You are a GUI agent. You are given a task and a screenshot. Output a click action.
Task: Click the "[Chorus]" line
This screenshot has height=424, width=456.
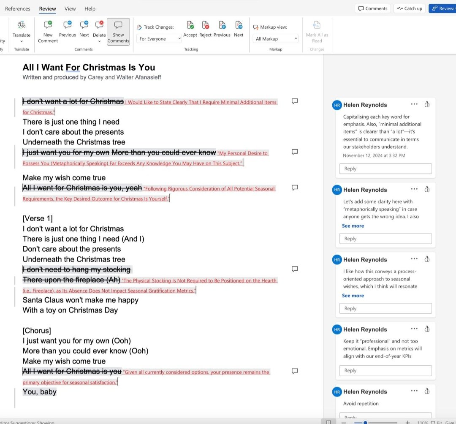tap(37, 331)
